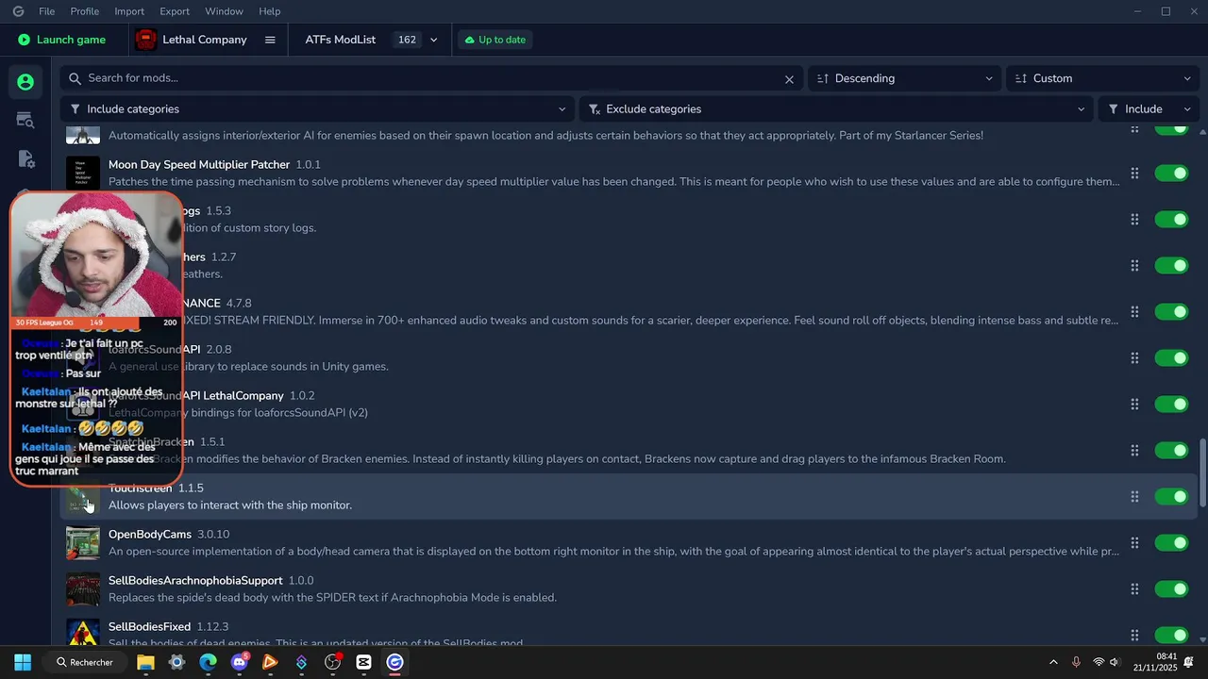Image resolution: width=1208 pixels, height=679 pixels.
Task: Expand the Include categories dropdown
Action: 317,109
